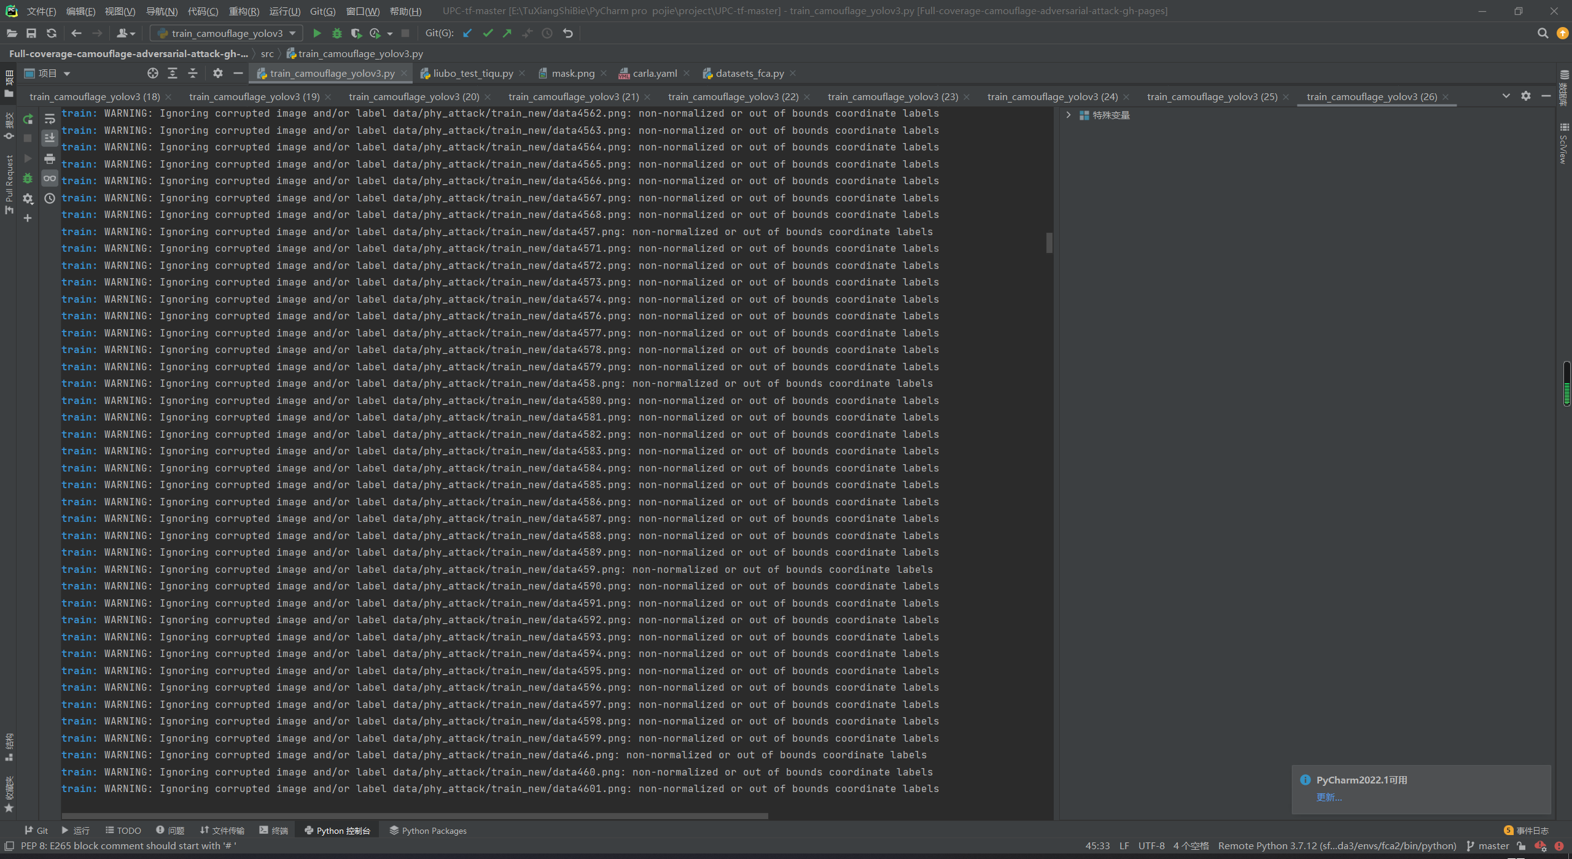Image resolution: width=1572 pixels, height=859 pixels.
Task: Open the console command history clock icon
Action: tap(50, 198)
